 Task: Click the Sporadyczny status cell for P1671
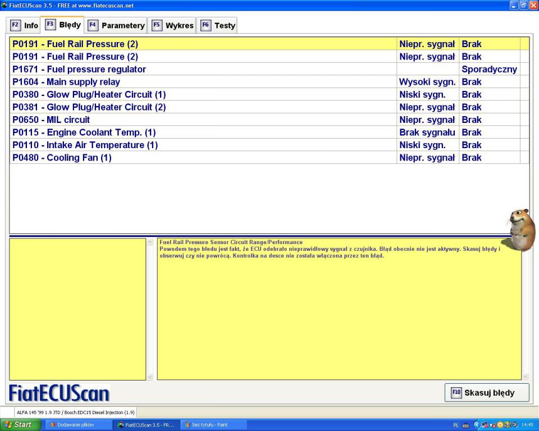489,70
